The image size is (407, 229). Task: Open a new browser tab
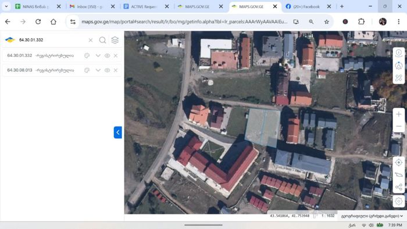(x=342, y=6)
